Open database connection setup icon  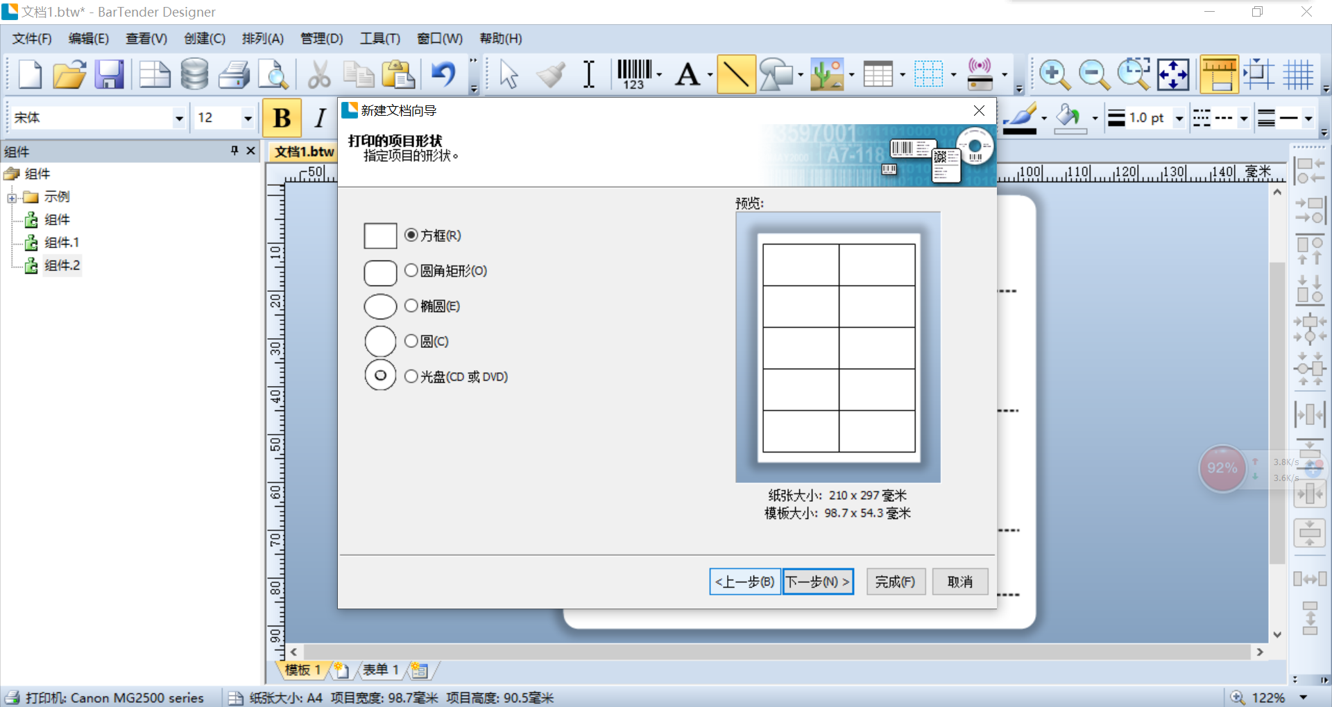click(x=194, y=74)
